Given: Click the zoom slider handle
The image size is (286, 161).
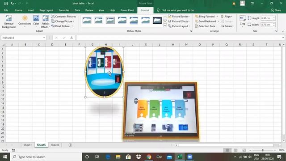Looking at the screenshot, I should pyautogui.click(x=263, y=150).
